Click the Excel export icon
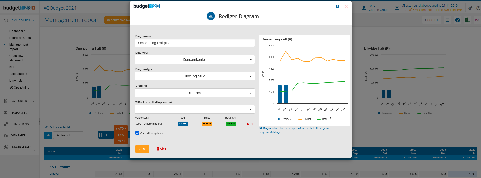 point(468,20)
